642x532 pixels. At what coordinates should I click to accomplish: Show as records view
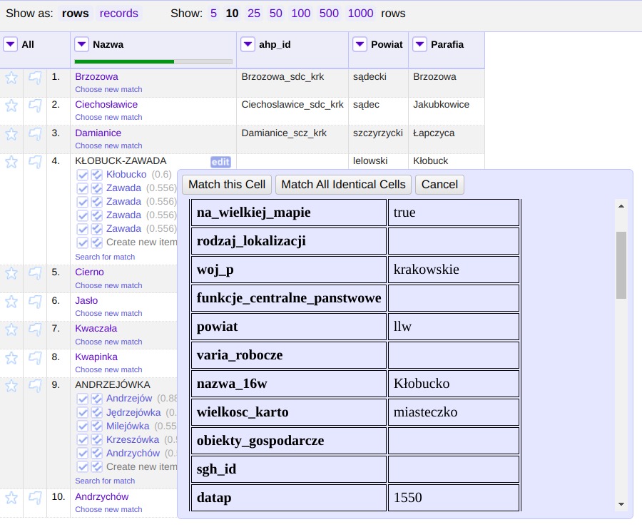click(x=118, y=13)
